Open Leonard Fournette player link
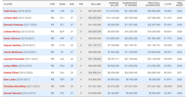The width and height of the screenshot is (186, 97). [x=14, y=59]
